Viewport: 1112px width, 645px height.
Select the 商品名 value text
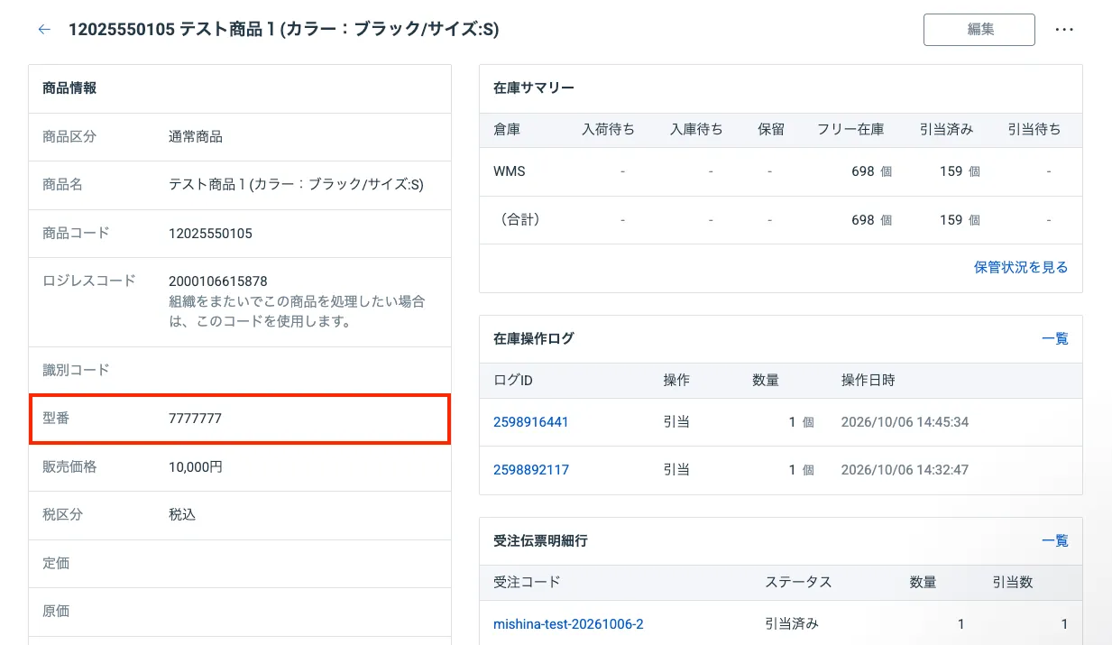[296, 184]
